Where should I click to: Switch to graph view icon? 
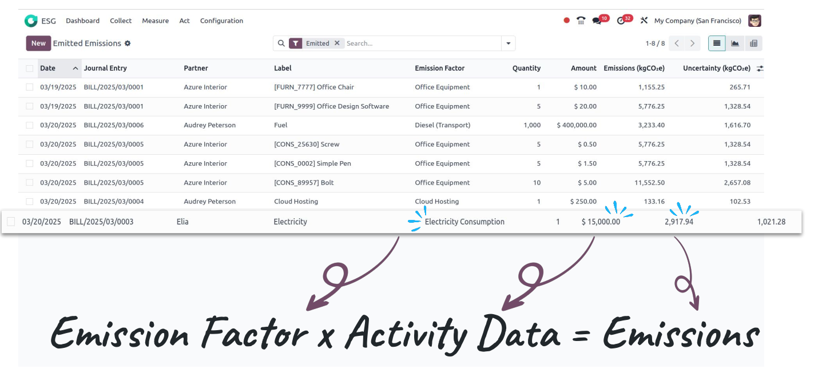(x=735, y=43)
